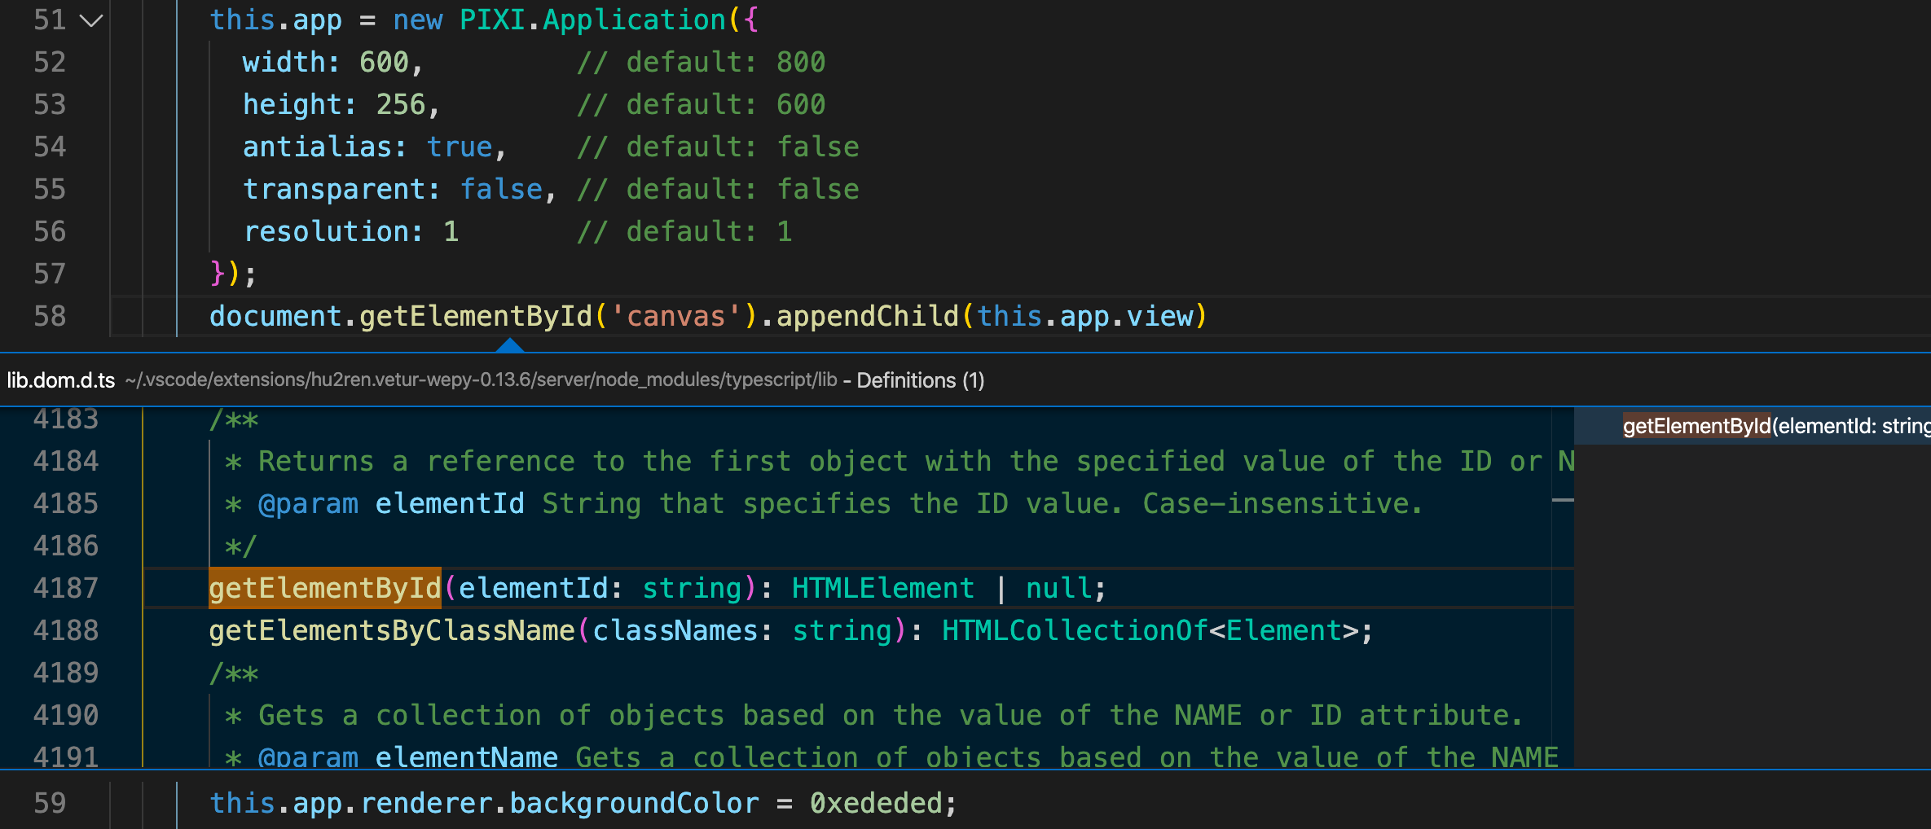This screenshot has height=829, width=1931.
Task: Click the Definitions (1) label
Action: 920,380
